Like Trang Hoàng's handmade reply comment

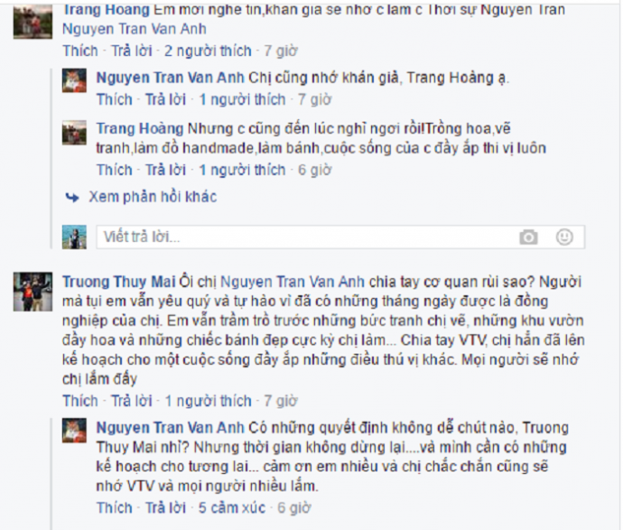click(x=114, y=170)
